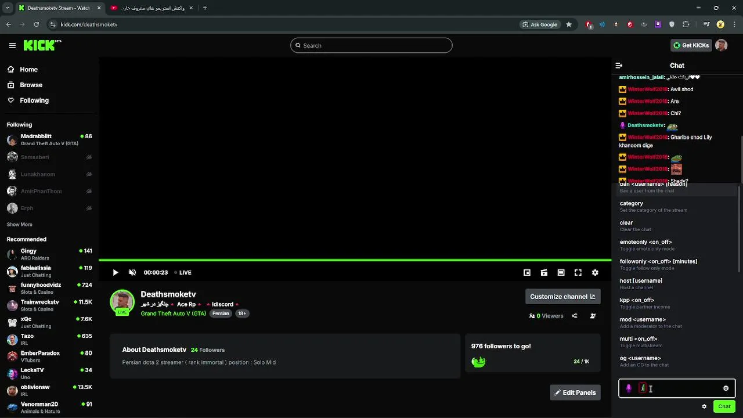The width and height of the screenshot is (743, 418).
Task: Click the browser reload button
Action: click(x=36, y=24)
